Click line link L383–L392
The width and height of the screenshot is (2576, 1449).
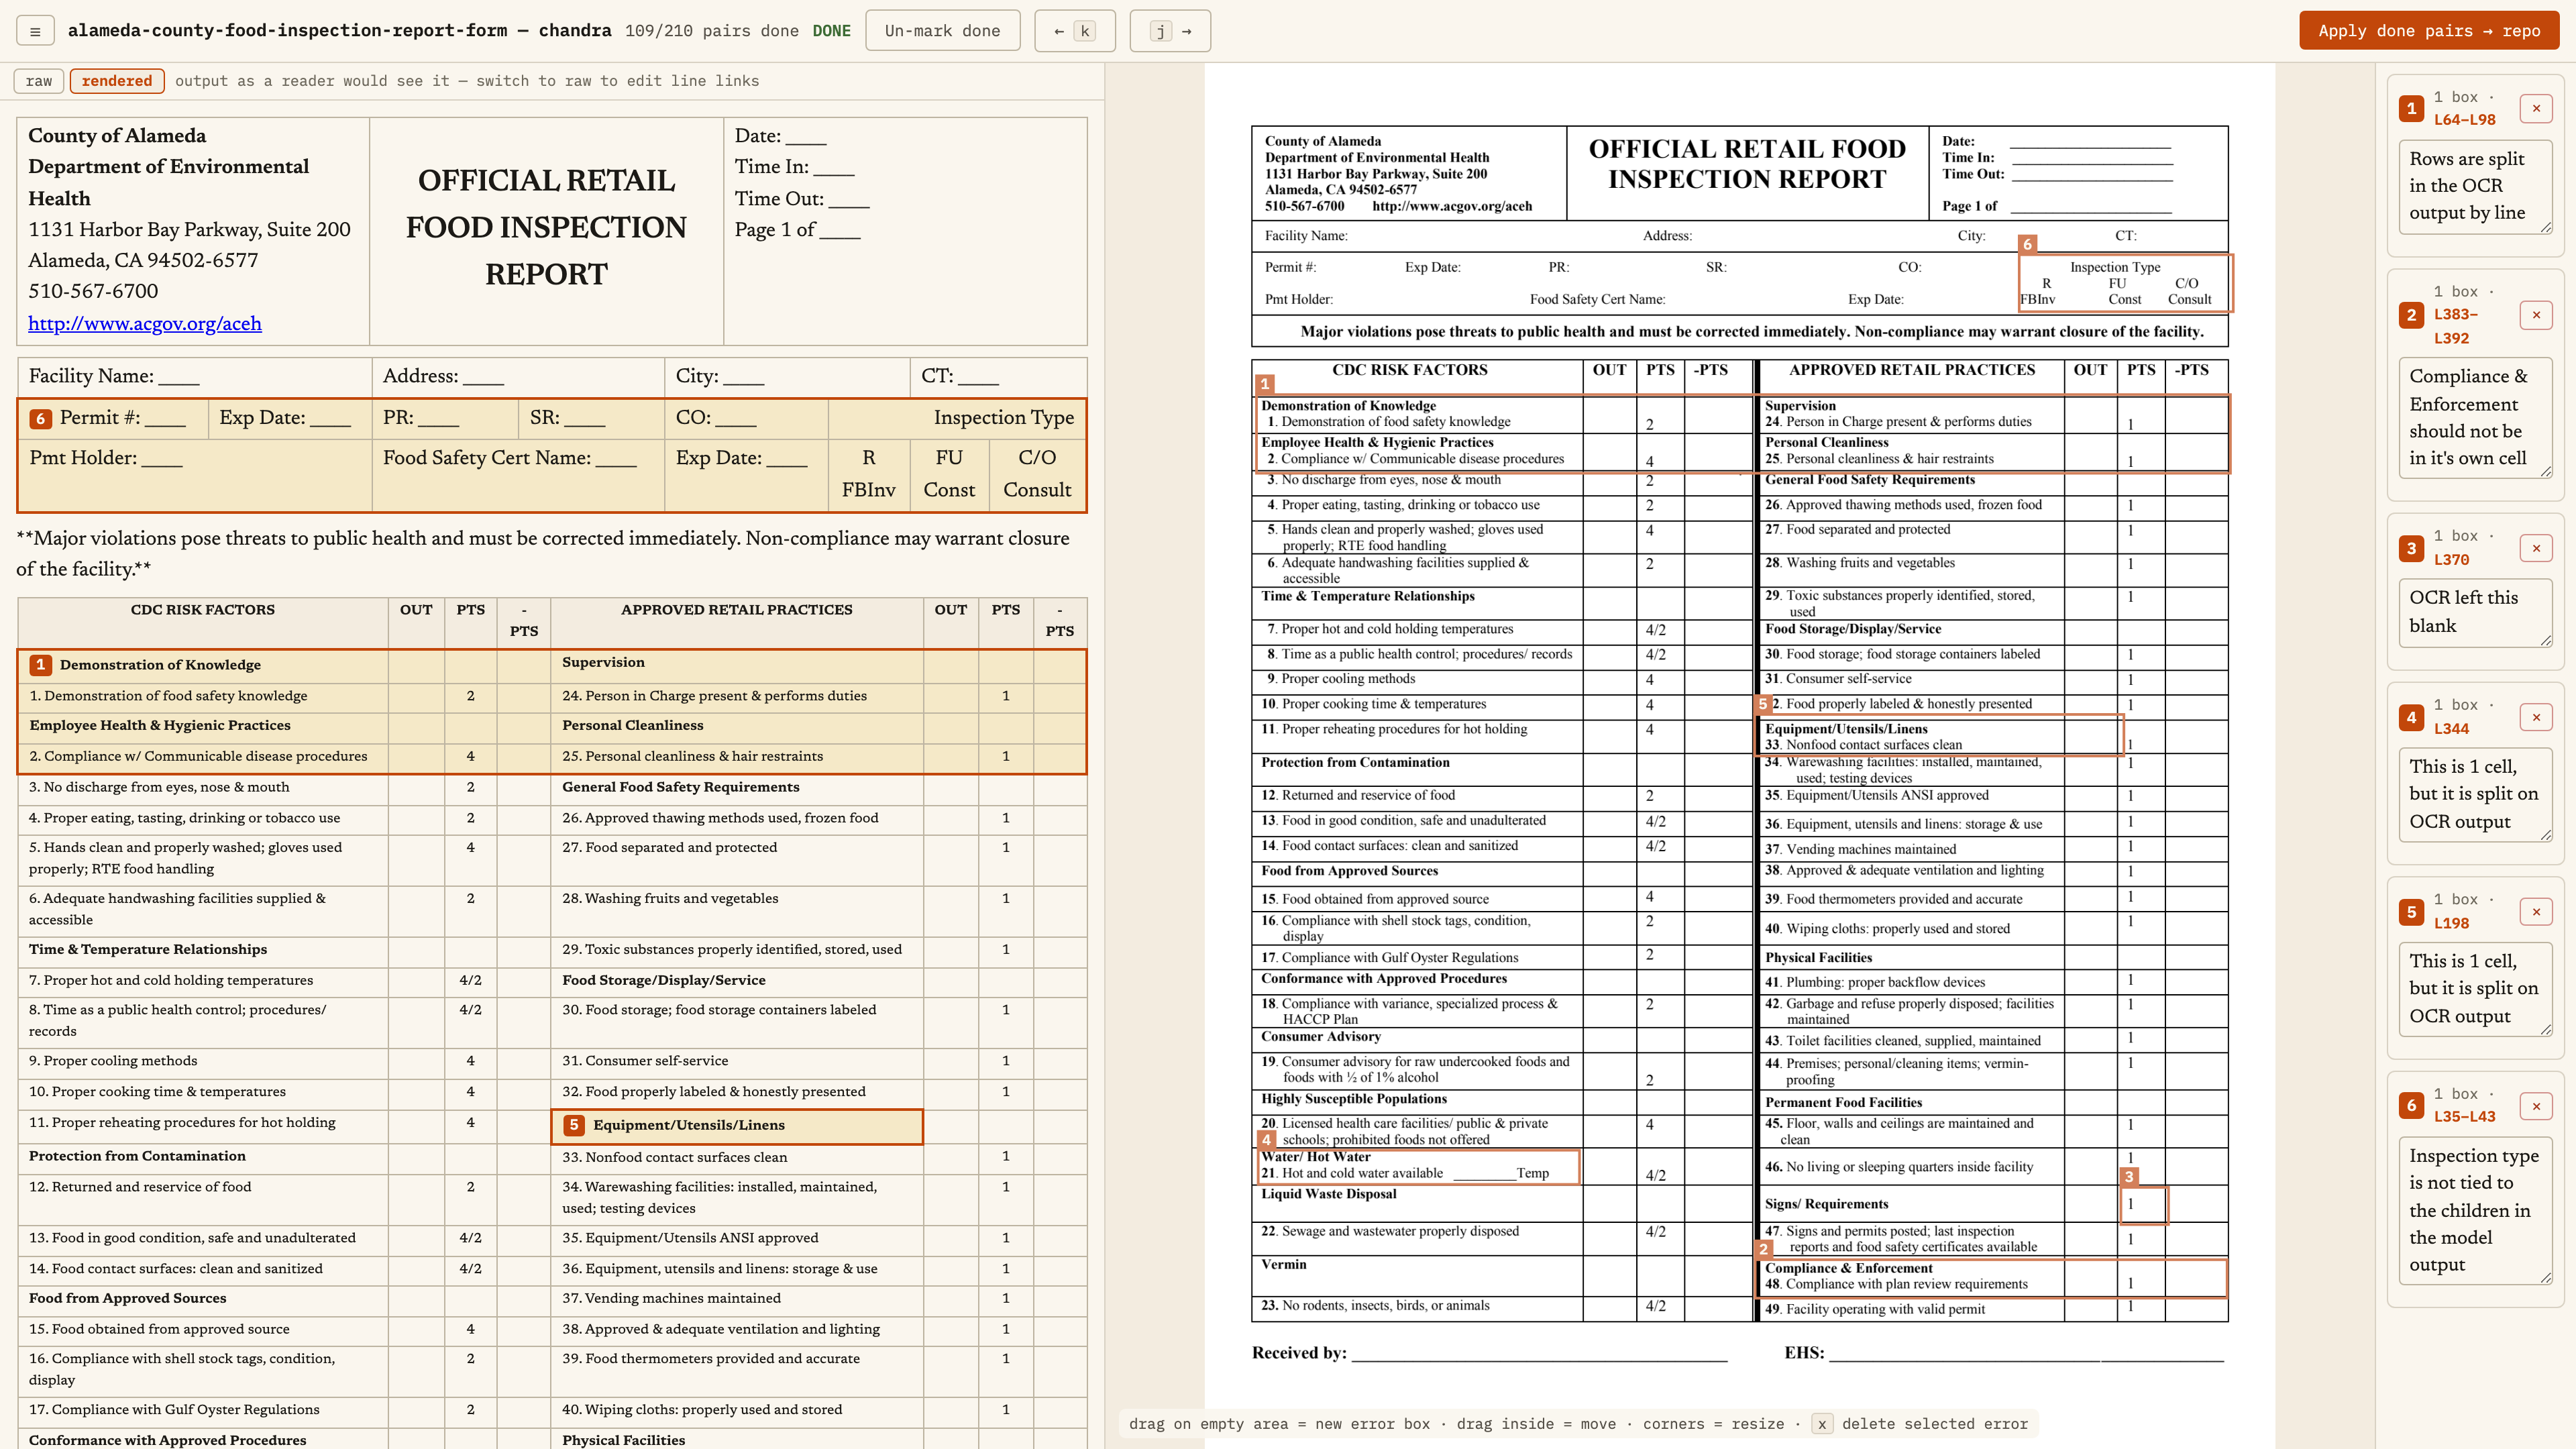(x=2455, y=326)
